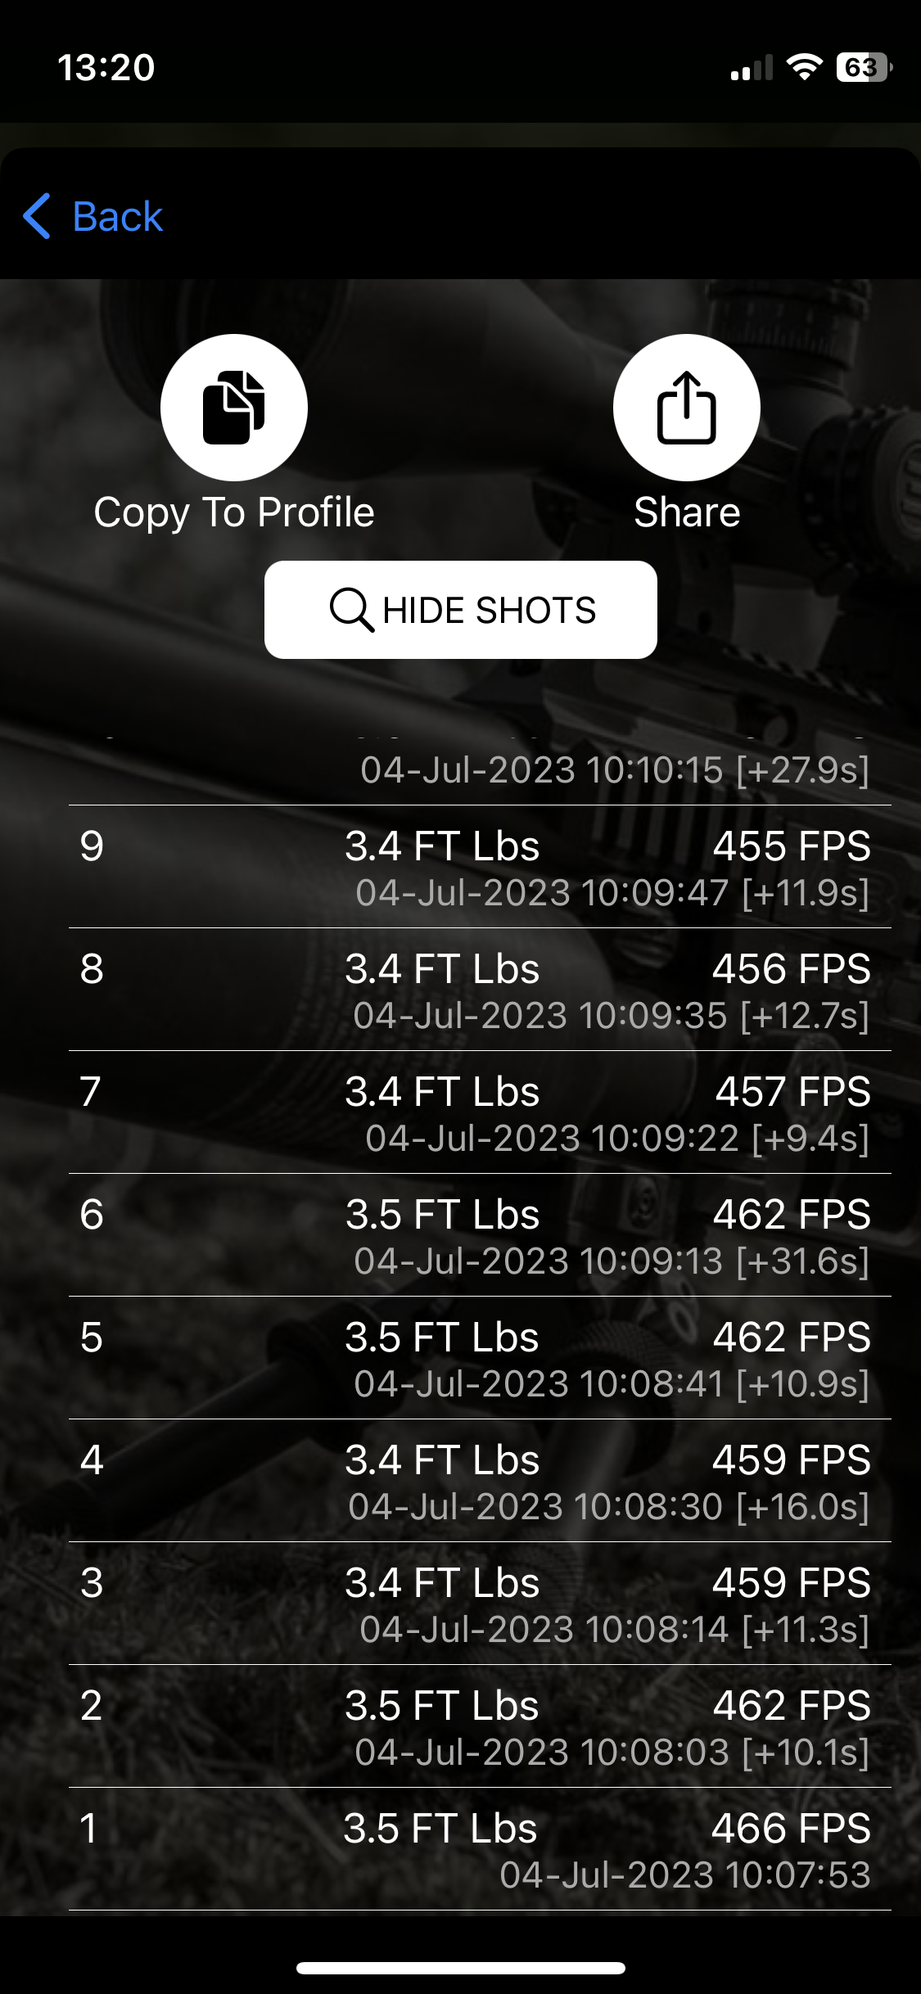Open shot 6 recorded at 10:09:13
The width and height of the screenshot is (921, 1994).
point(480,1235)
